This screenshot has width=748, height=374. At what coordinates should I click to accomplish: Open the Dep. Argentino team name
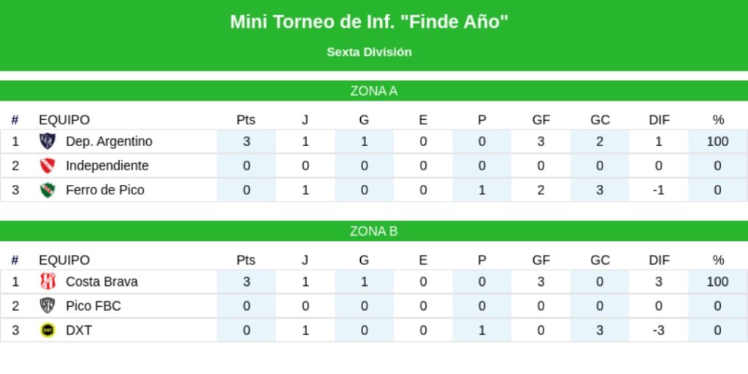point(109,142)
